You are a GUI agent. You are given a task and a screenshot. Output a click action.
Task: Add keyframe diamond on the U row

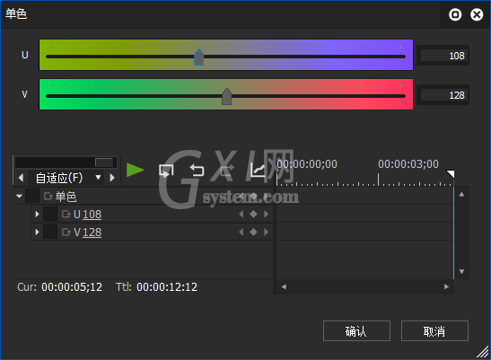pyautogui.click(x=253, y=214)
